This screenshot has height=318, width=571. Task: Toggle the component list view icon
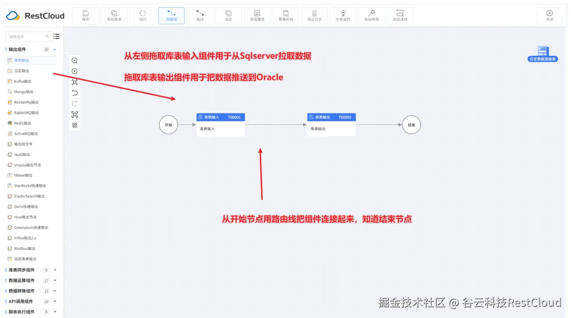56,36
